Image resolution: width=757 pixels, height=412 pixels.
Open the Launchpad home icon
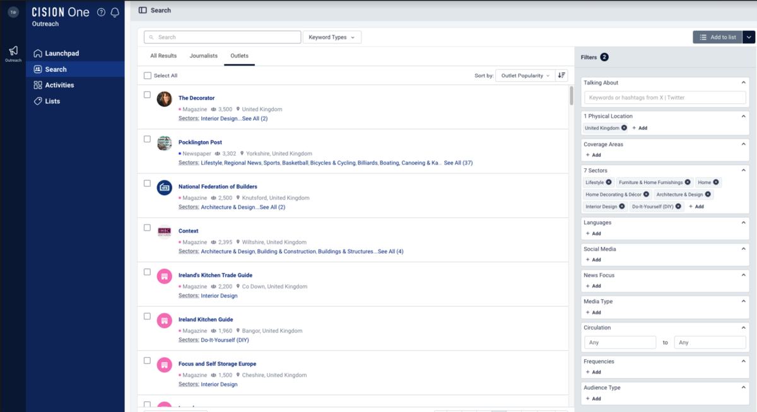[38, 54]
